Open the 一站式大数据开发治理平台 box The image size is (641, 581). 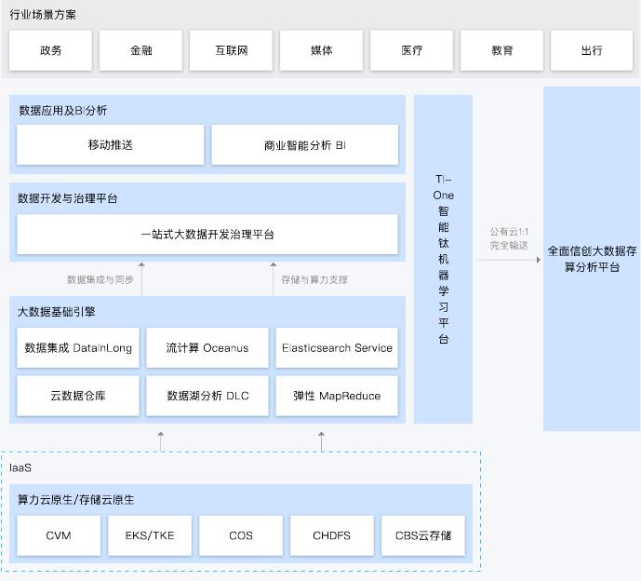click(207, 234)
